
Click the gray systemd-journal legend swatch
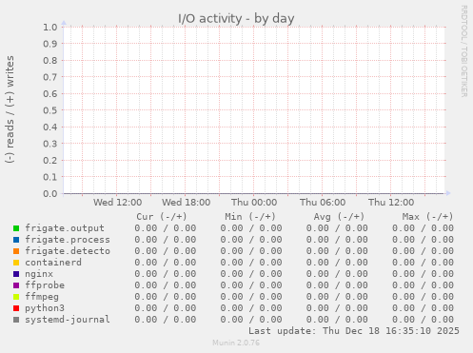point(16,320)
